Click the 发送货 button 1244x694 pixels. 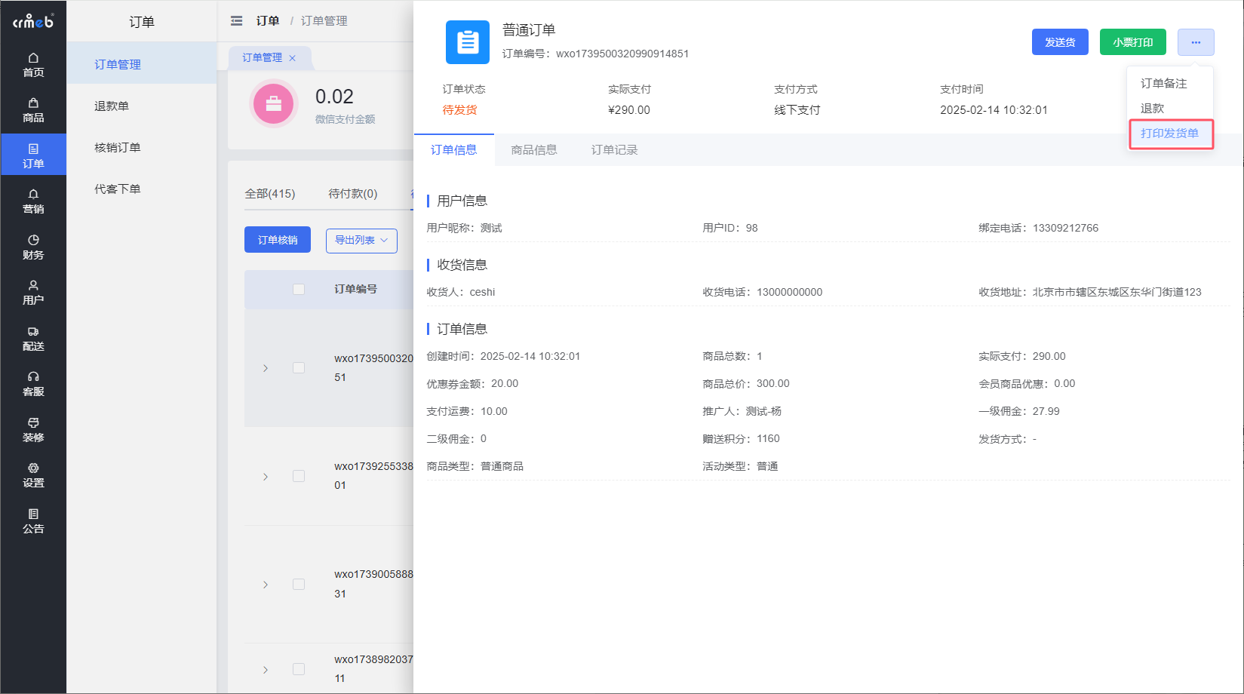coord(1060,42)
